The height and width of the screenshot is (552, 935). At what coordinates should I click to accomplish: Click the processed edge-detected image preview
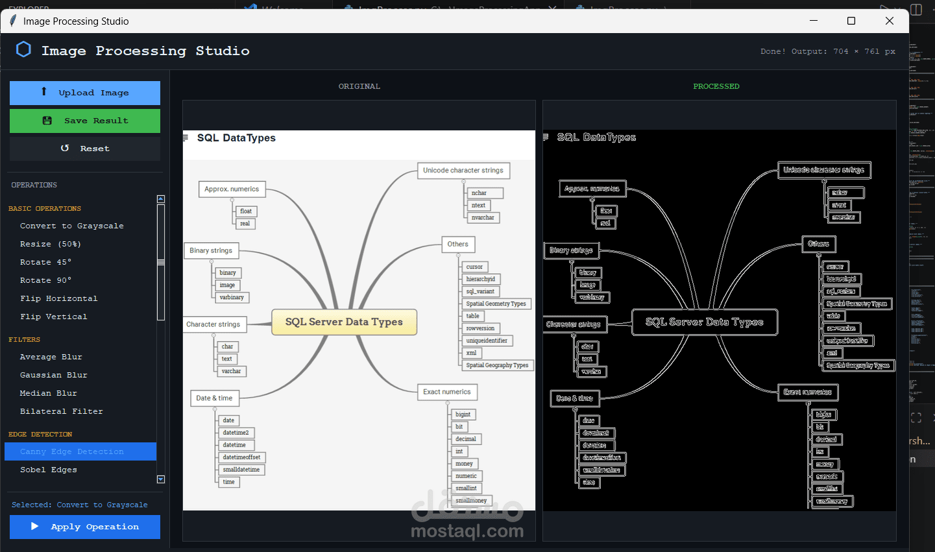click(720, 320)
